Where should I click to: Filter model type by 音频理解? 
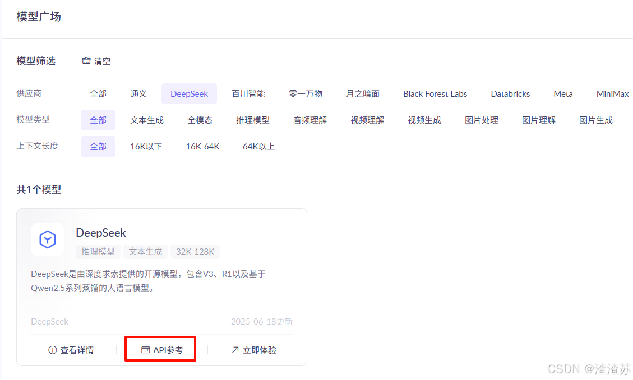coord(310,120)
